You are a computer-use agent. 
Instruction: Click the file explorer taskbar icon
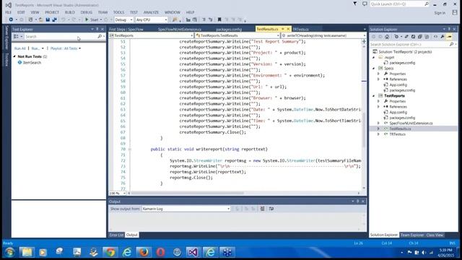tap(27, 252)
